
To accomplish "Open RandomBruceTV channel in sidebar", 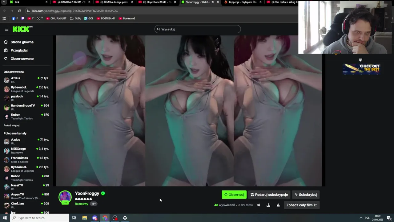I will pos(26,107).
